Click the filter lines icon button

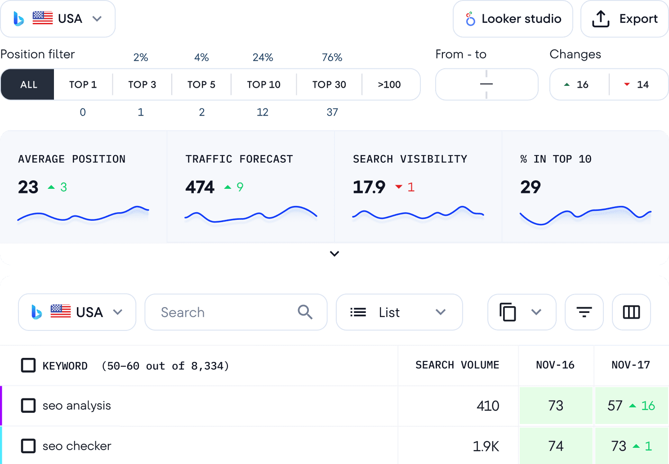584,312
